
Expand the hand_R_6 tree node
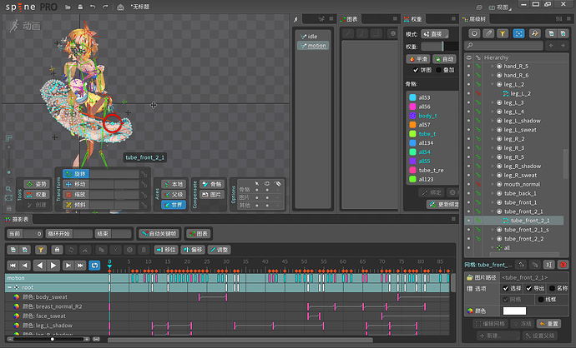coord(493,75)
